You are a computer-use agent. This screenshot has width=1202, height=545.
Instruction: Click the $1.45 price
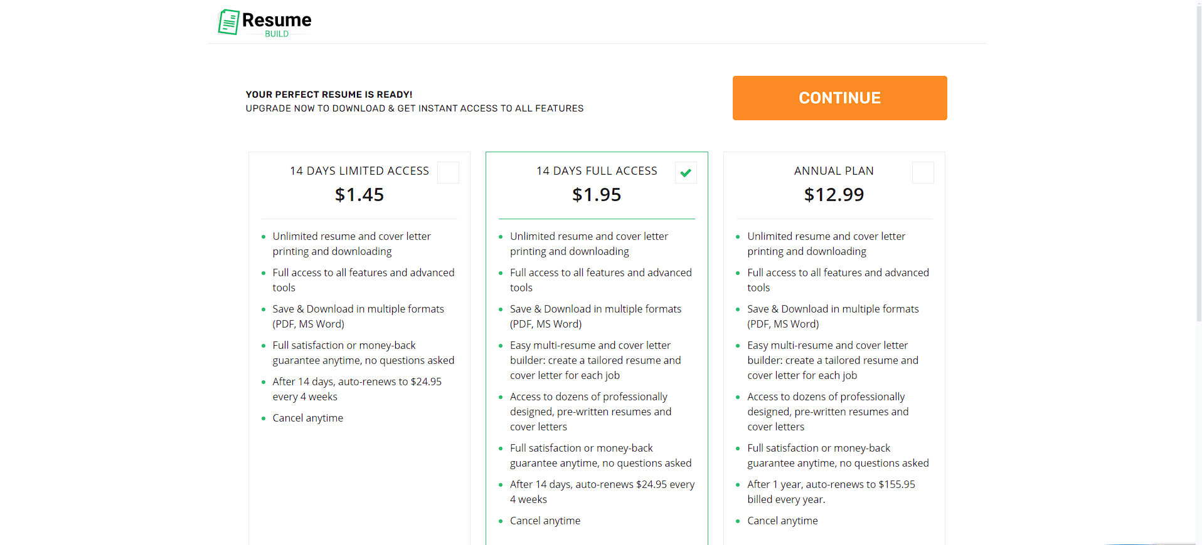click(359, 195)
